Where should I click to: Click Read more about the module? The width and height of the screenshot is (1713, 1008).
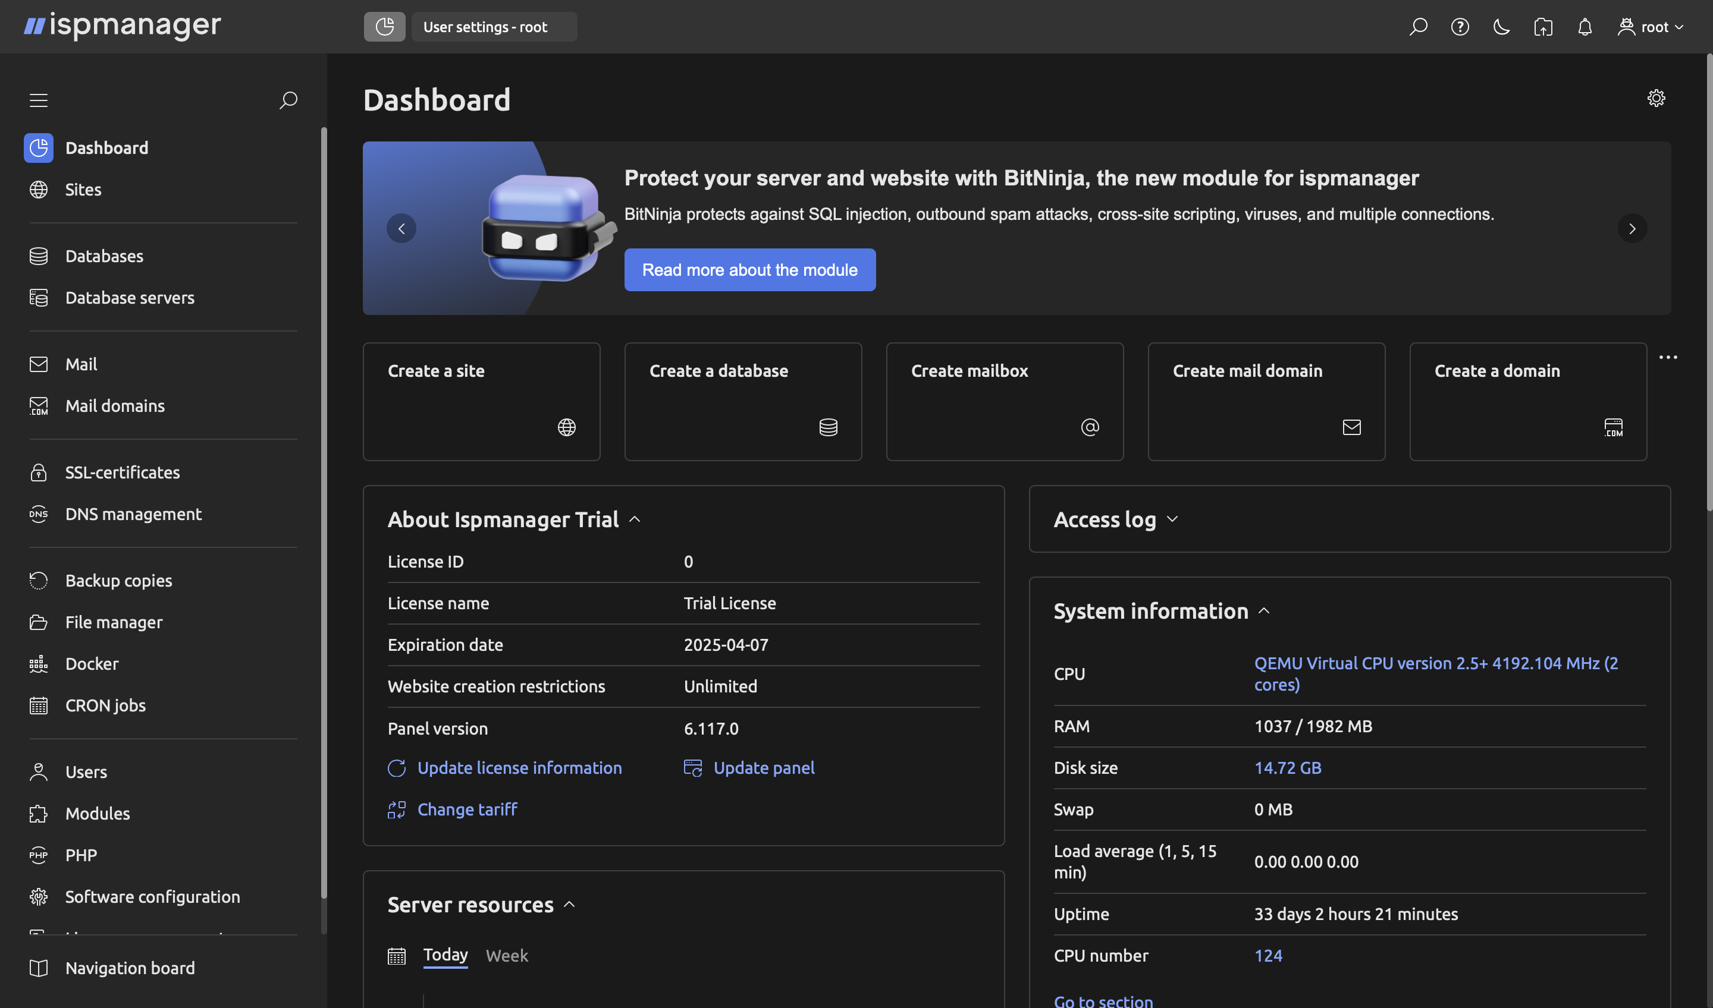pyautogui.click(x=750, y=270)
